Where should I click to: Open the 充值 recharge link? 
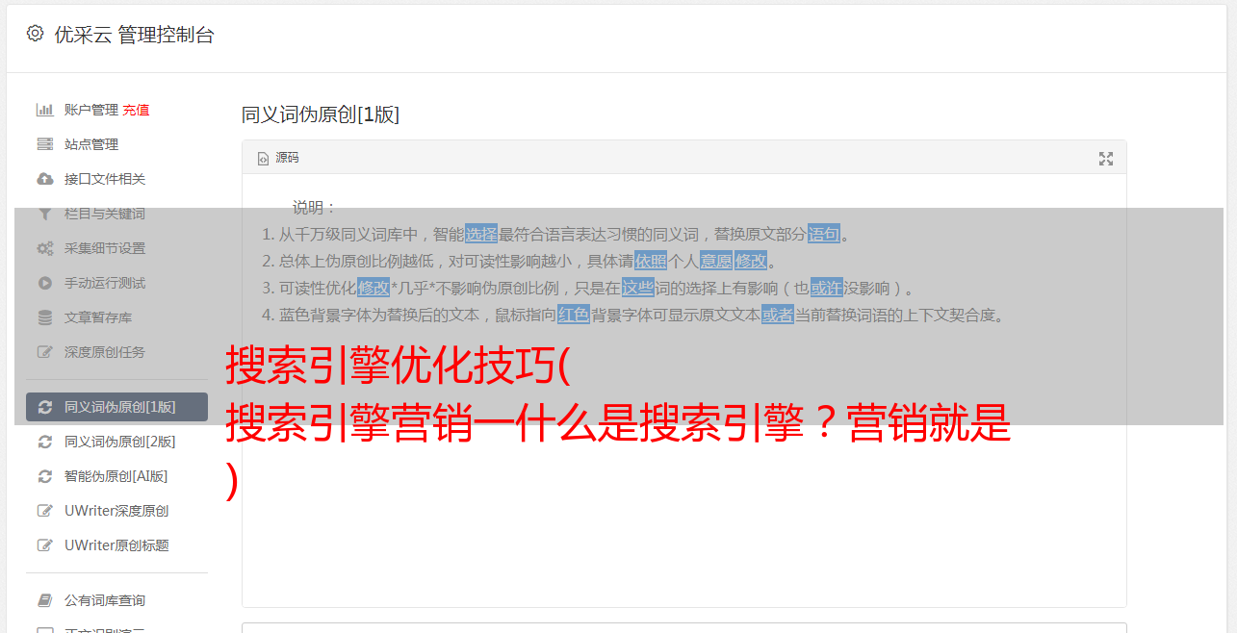(x=136, y=110)
